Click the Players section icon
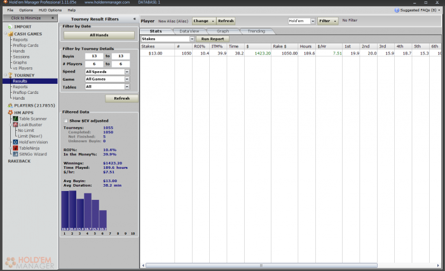 coord(9,105)
